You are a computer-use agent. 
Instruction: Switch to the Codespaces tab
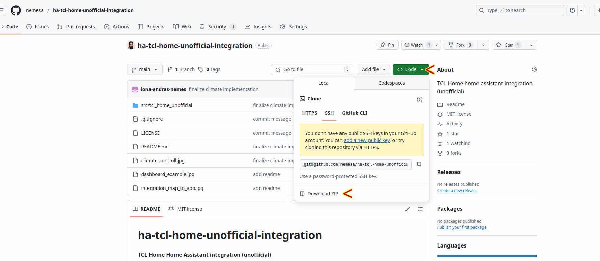coord(391,83)
